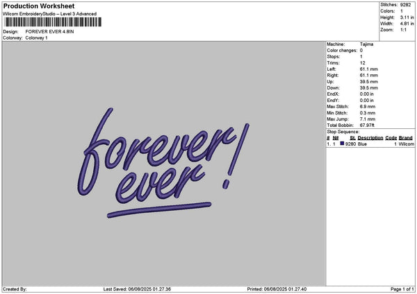
Task: Click the "Stops:" label
Action: click(x=334, y=57)
